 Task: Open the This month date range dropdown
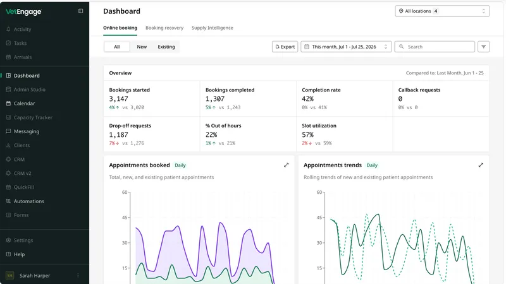point(346,47)
